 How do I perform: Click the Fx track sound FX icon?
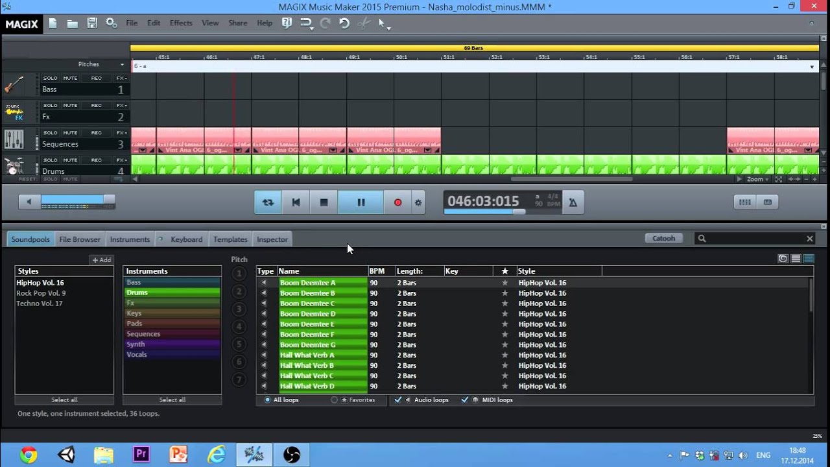tap(14, 112)
